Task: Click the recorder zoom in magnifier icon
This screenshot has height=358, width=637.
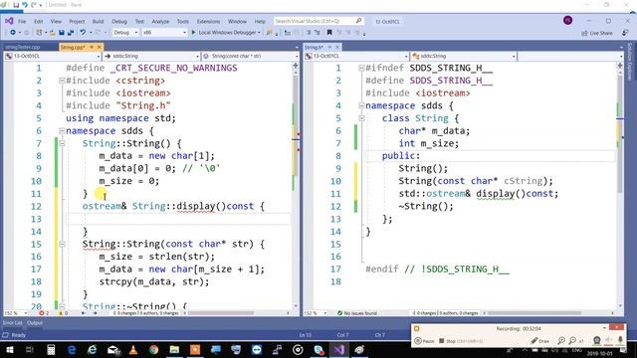Action: [x=561, y=341]
